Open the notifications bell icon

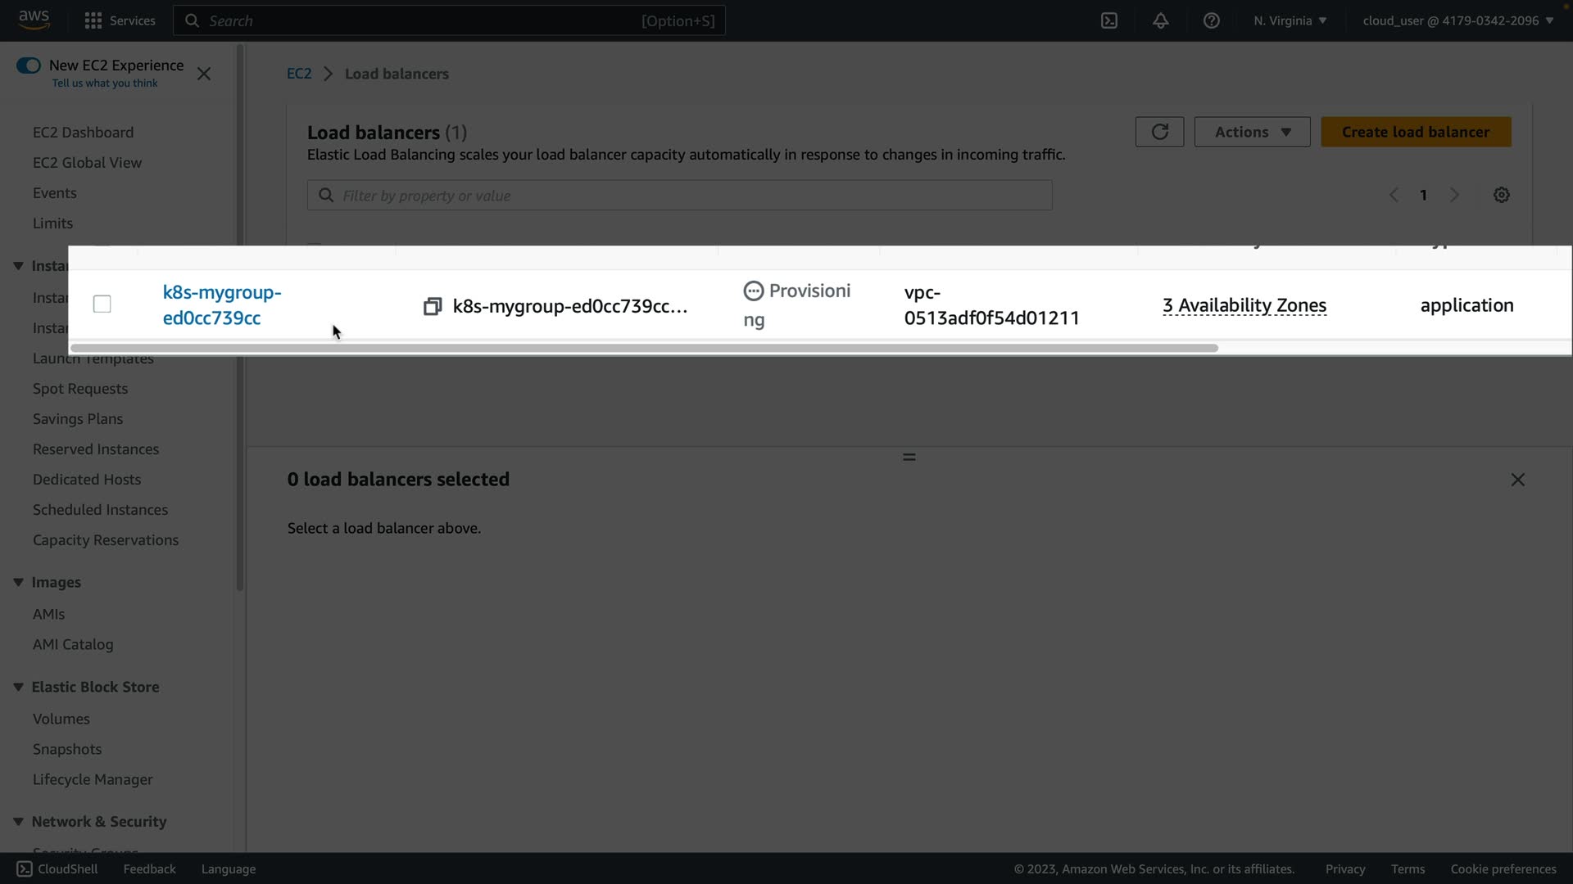click(1160, 20)
